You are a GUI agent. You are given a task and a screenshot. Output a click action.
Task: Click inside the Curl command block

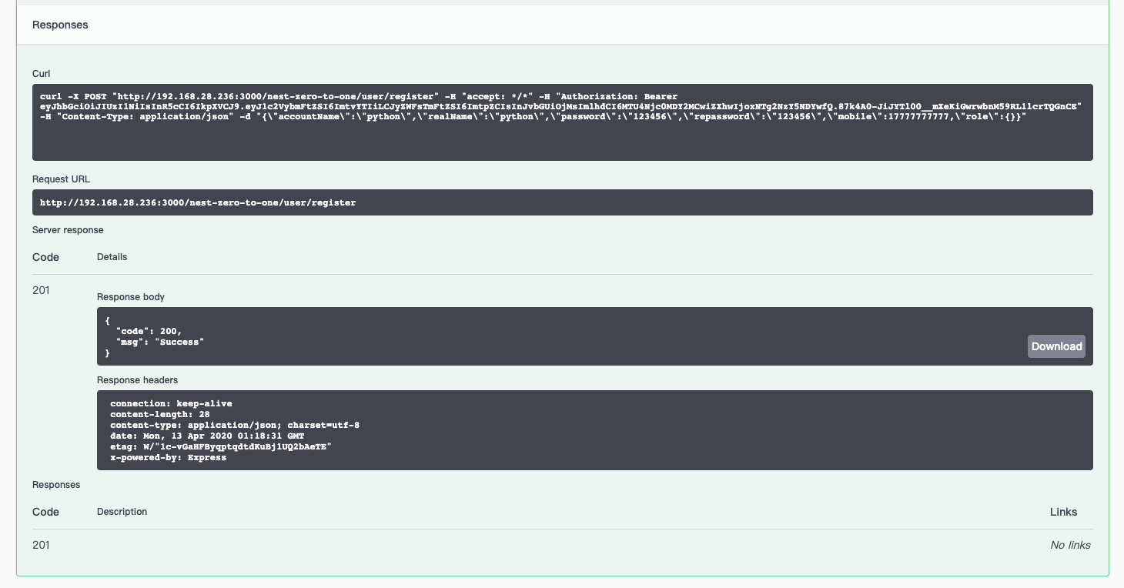pos(562,139)
